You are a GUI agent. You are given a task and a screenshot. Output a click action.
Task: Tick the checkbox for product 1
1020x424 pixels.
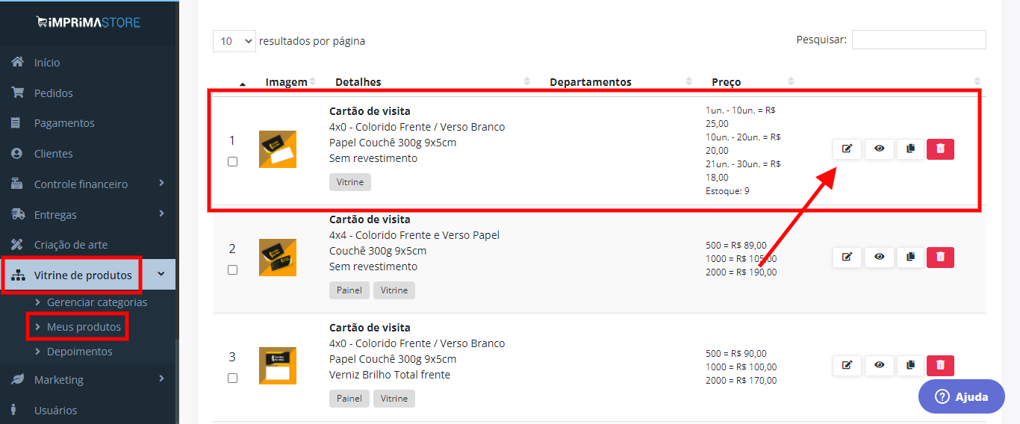point(232,161)
